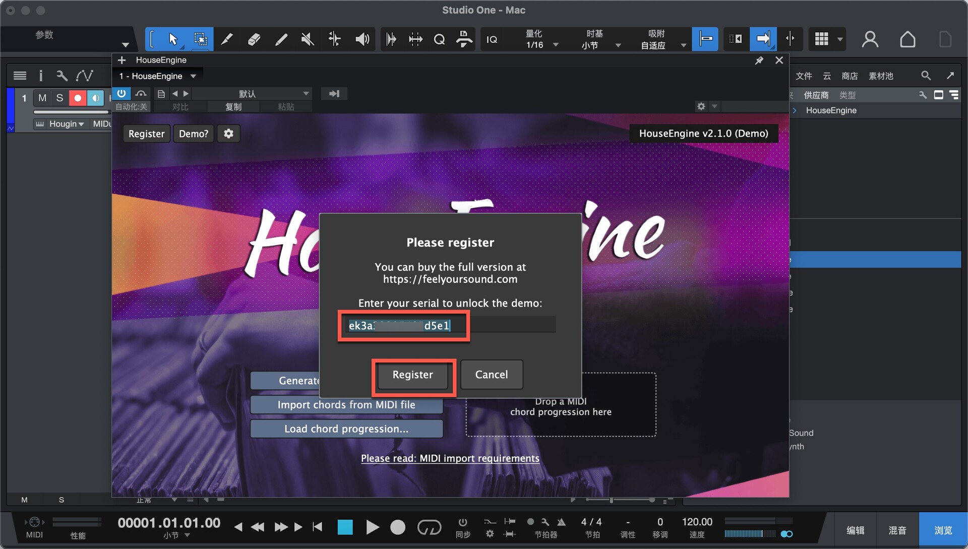
Task: Switch to the 云 browser tab
Action: [827, 76]
